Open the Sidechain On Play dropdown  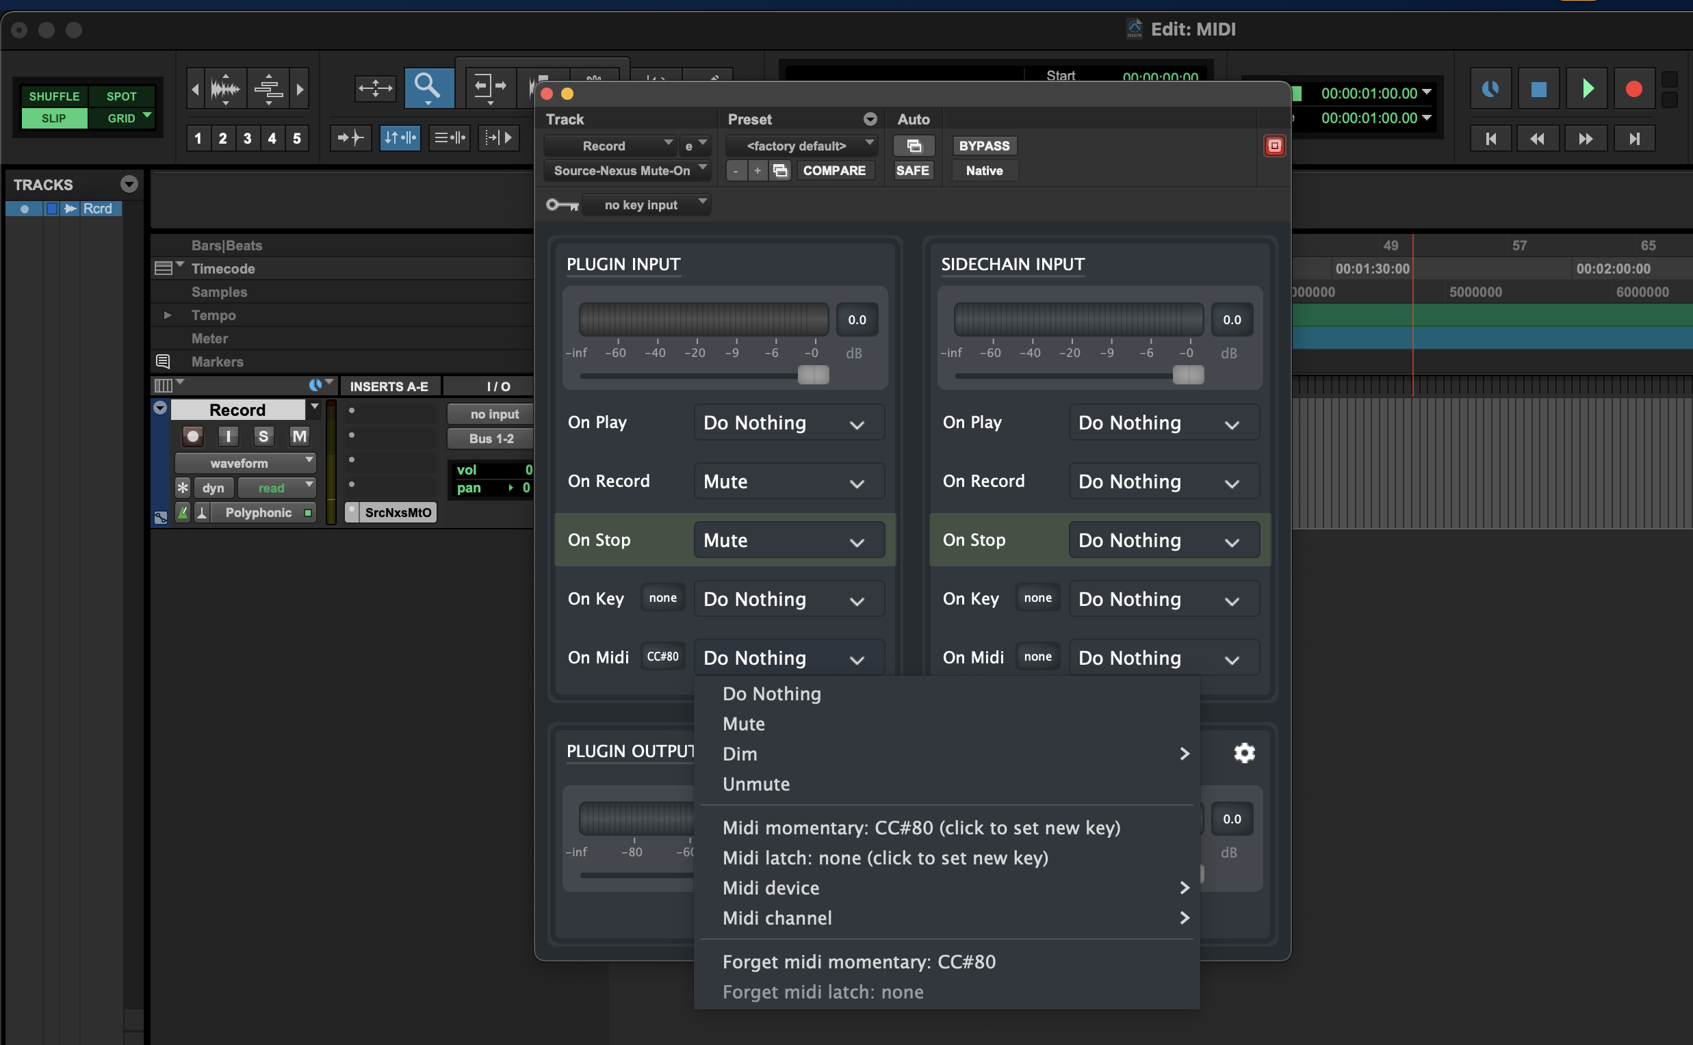coord(1163,423)
